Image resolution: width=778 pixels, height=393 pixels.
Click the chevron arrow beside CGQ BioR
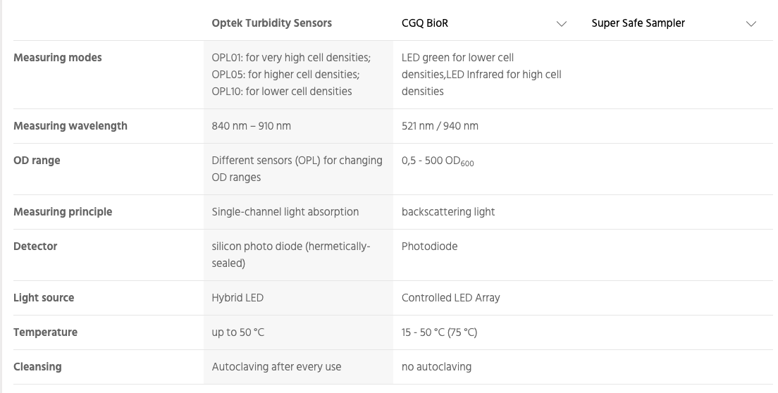tap(561, 24)
